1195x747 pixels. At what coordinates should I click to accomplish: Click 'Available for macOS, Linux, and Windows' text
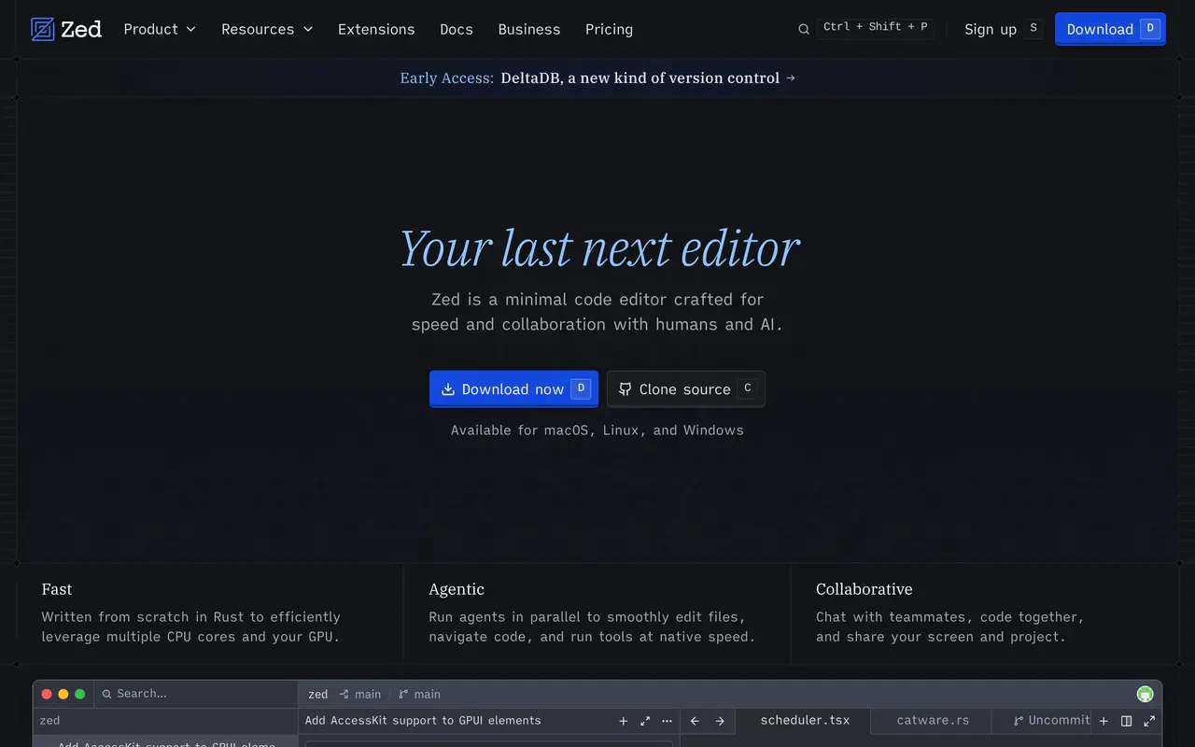[x=597, y=430]
